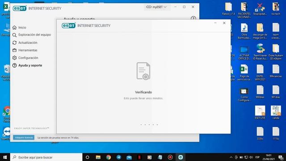The width and height of the screenshot is (286, 161).
Task: Select Pago de servicios Excel file
Action: tap(244, 72)
